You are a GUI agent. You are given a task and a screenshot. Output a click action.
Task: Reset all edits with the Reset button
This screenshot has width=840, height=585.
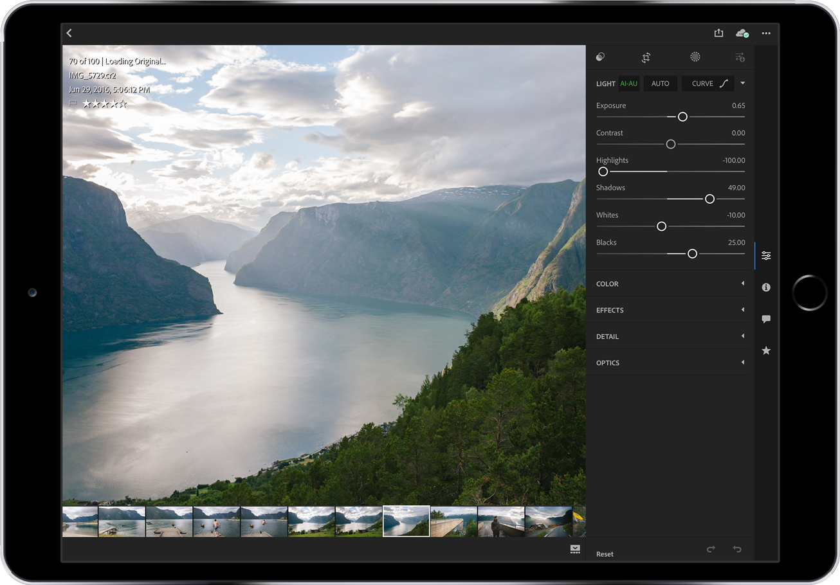(605, 553)
